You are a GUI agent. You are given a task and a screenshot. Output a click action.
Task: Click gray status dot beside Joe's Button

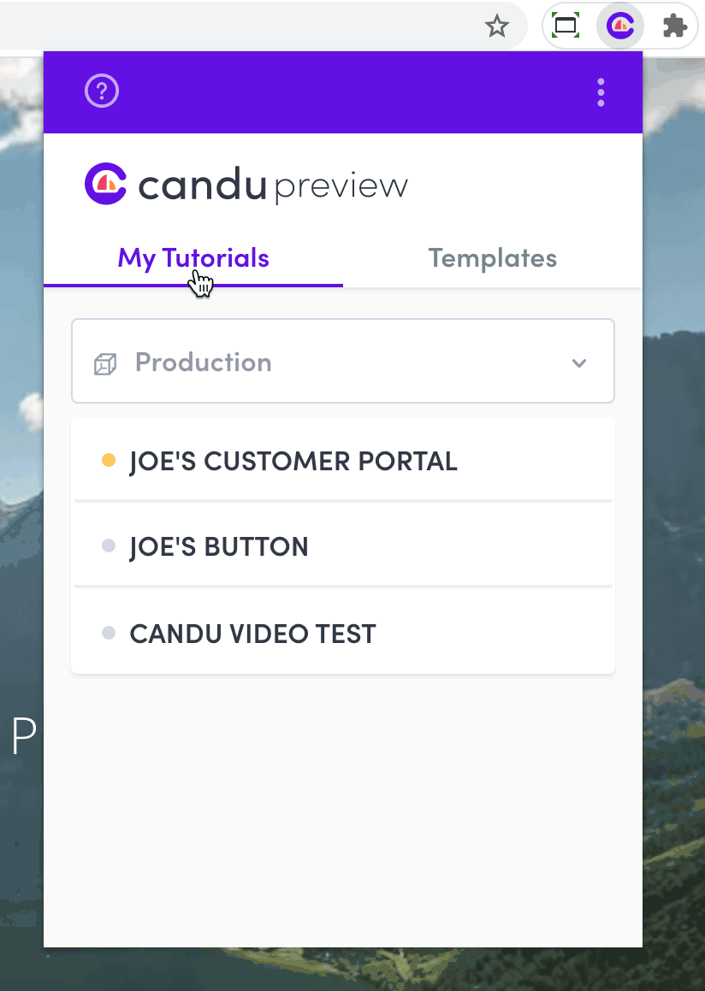(109, 546)
